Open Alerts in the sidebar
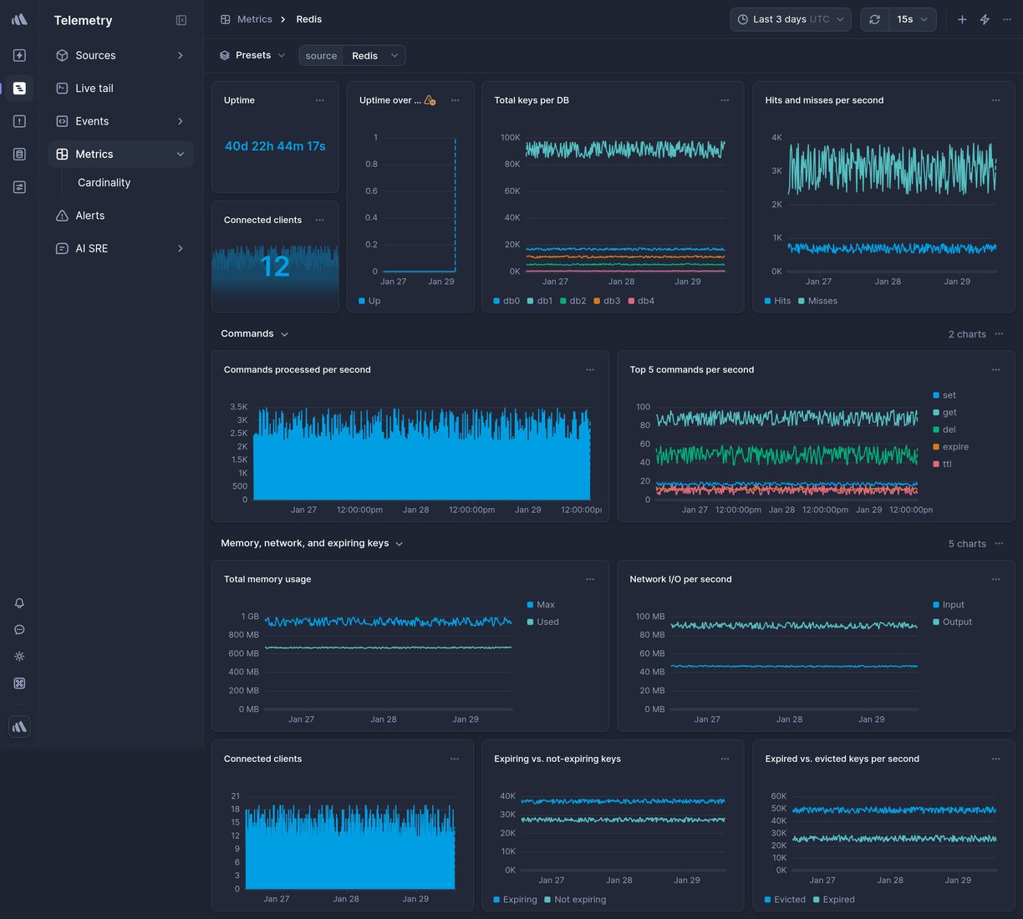Viewport: 1023px width, 919px height. [89, 215]
